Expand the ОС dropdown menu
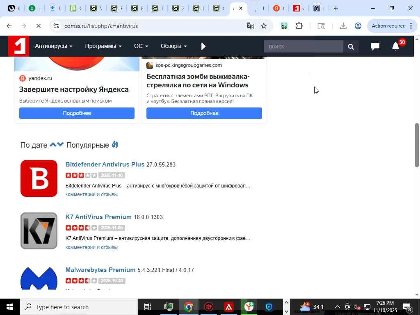 141,46
